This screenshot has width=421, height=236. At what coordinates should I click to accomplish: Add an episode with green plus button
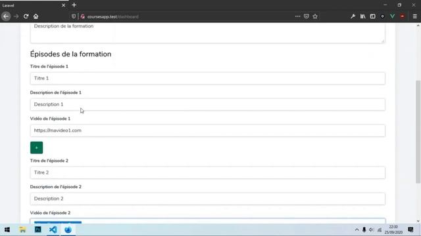click(37, 147)
